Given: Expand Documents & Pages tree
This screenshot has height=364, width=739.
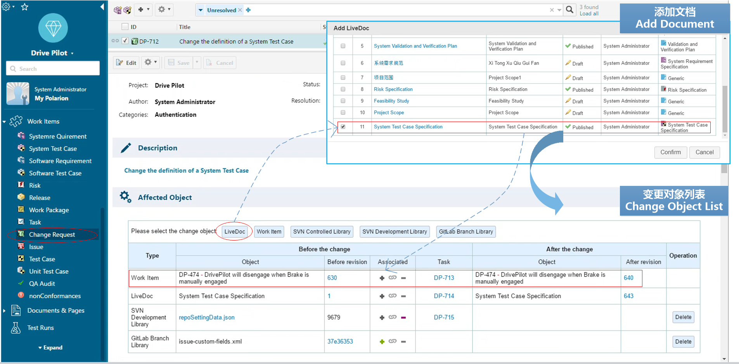Looking at the screenshot, I should (x=4, y=311).
